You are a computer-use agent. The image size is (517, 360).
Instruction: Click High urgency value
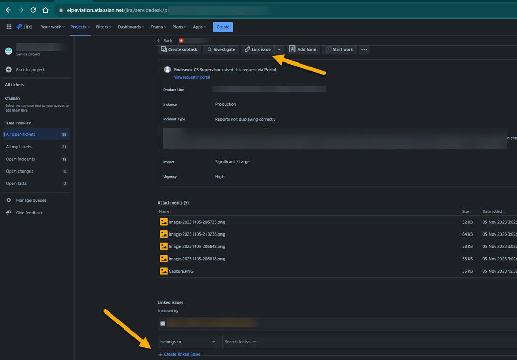(219, 177)
